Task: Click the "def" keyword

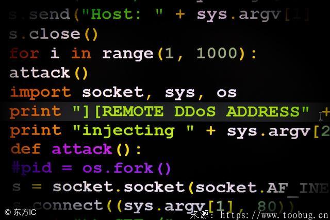Action: tap(25, 149)
